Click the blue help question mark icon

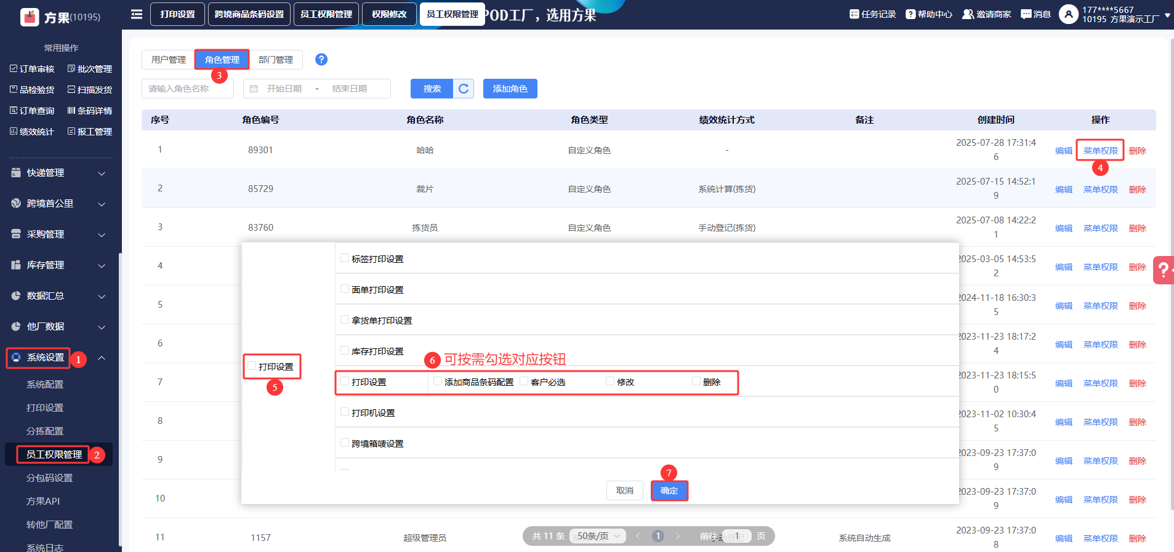point(321,59)
